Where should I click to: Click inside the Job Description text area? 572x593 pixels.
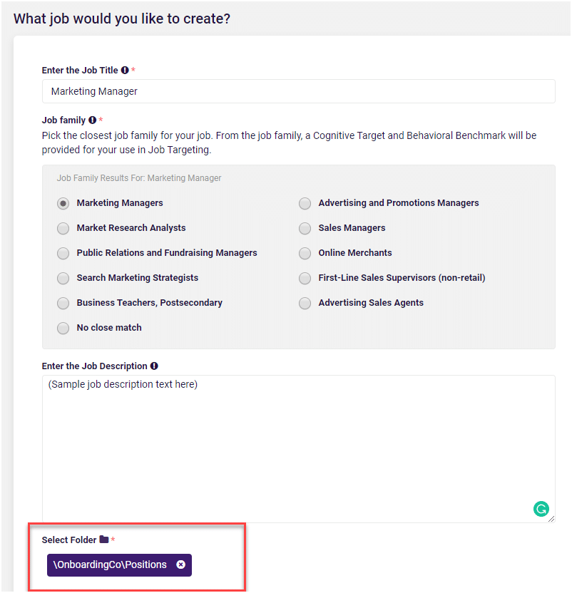coord(298,448)
